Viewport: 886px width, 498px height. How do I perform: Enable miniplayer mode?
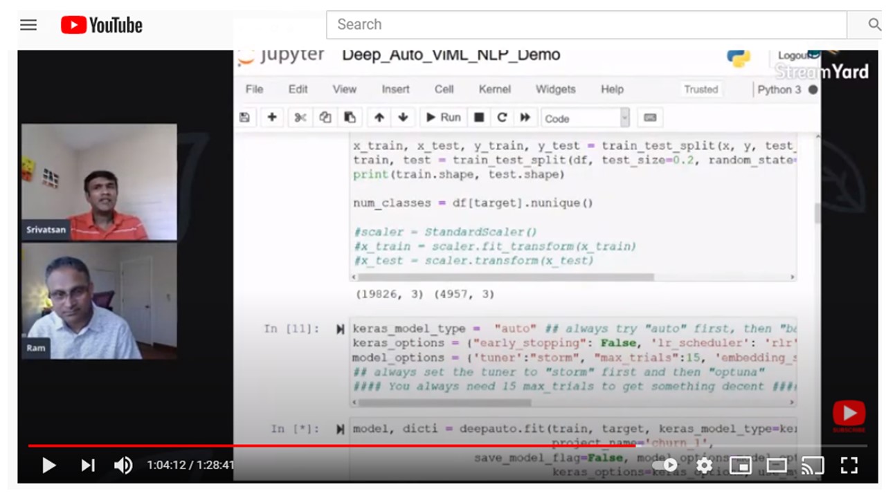(x=740, y=465)
